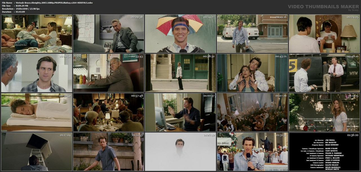
Task: Click the thumbnail at 00:43:21
Action: 252,73
